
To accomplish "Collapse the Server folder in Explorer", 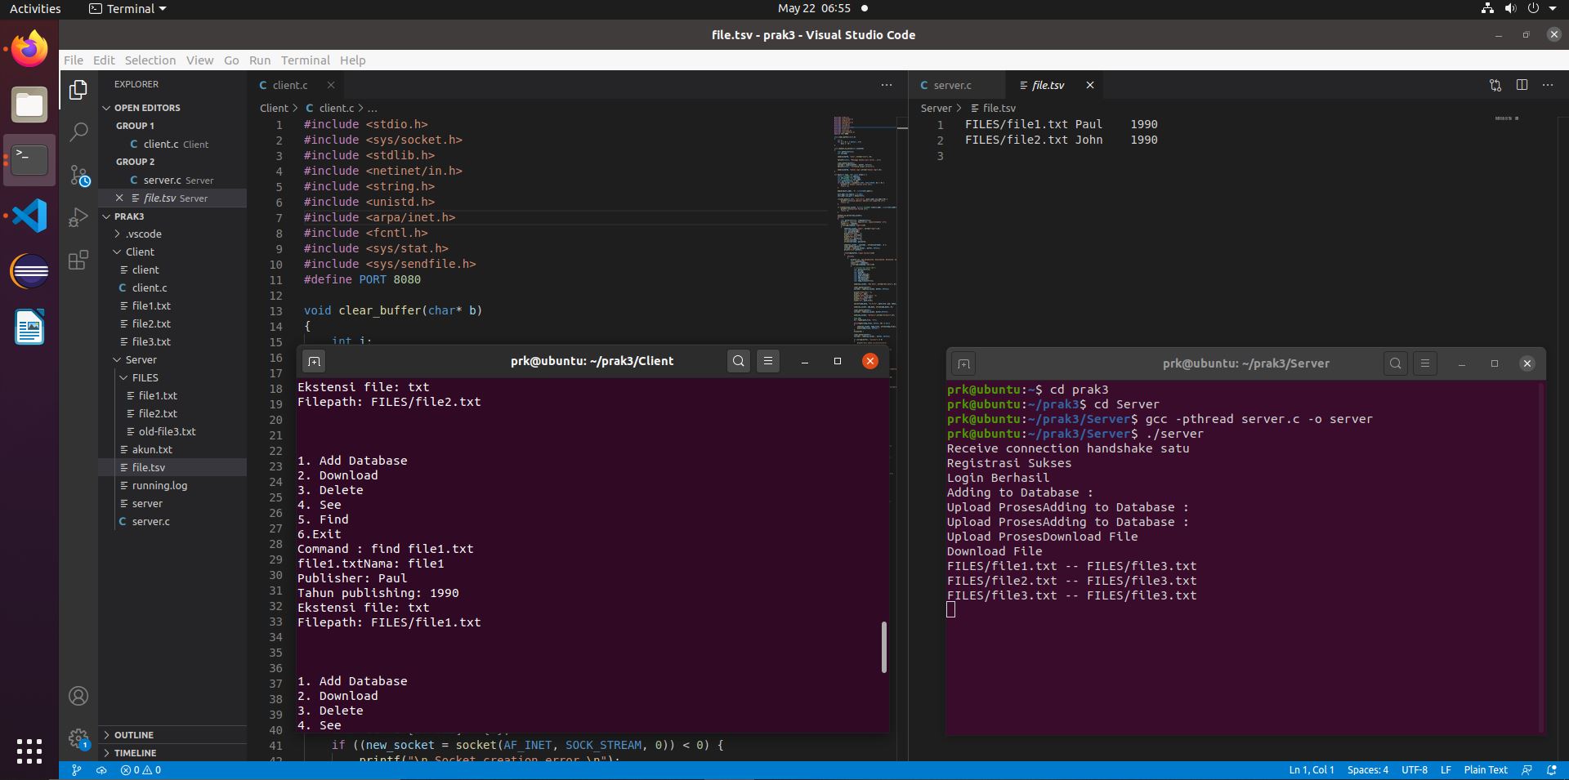I will tap(141, 359).
